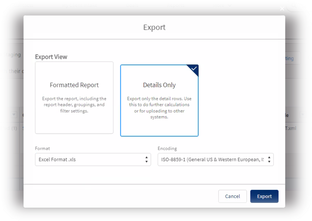Click the Format field up-down arrows
Image resolution: width=312 pixels, height=221 pixels.
[146, 159]
